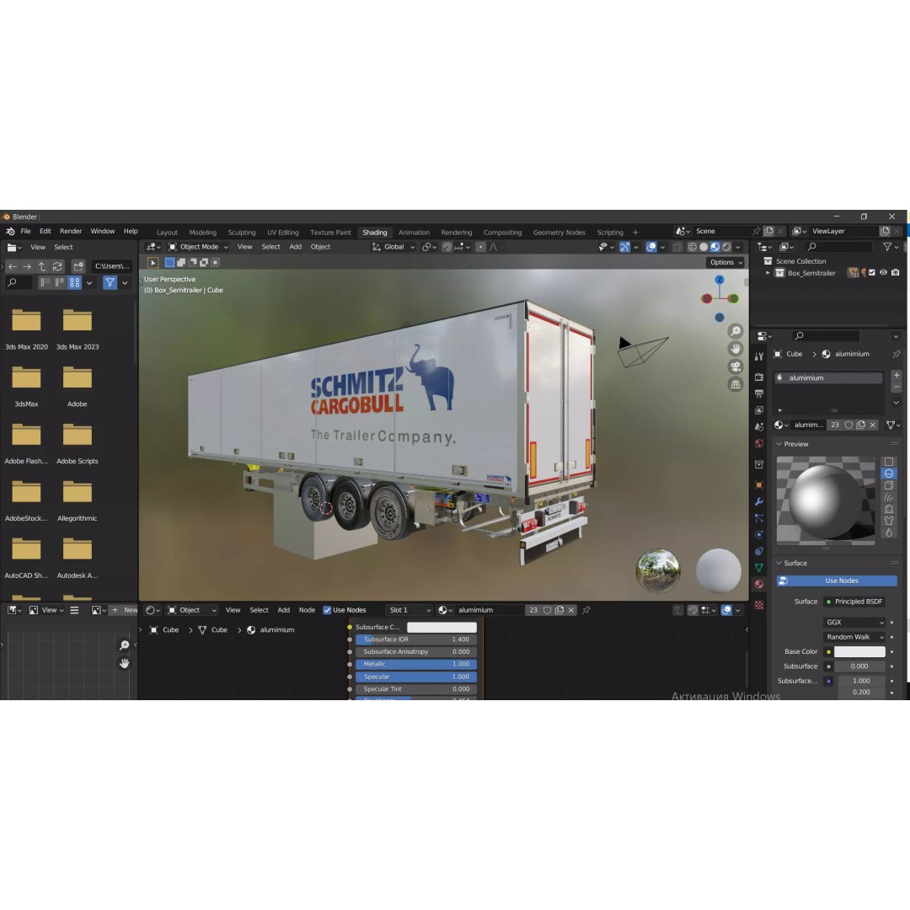Open the Physics properties tab
Image resolution: width=910 pixels, height=910 pixels.
click(758, 534)
